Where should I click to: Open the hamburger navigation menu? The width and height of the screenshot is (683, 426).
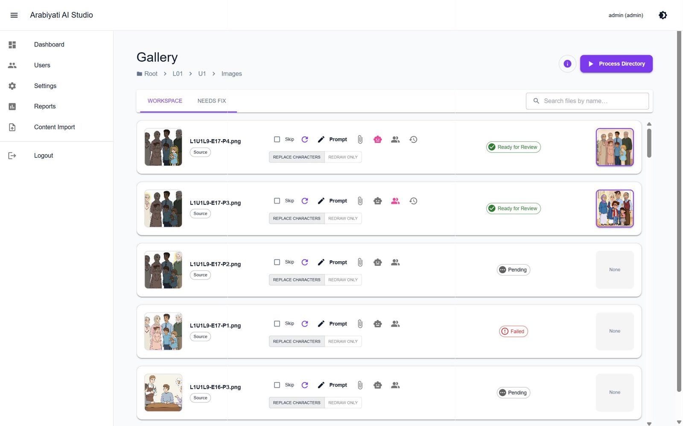14,15
